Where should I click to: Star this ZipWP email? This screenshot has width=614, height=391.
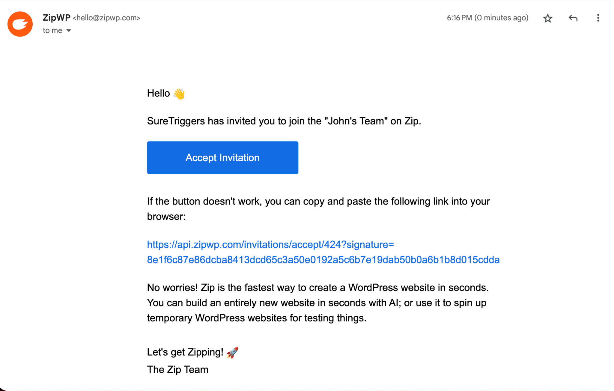coord(547,18)
